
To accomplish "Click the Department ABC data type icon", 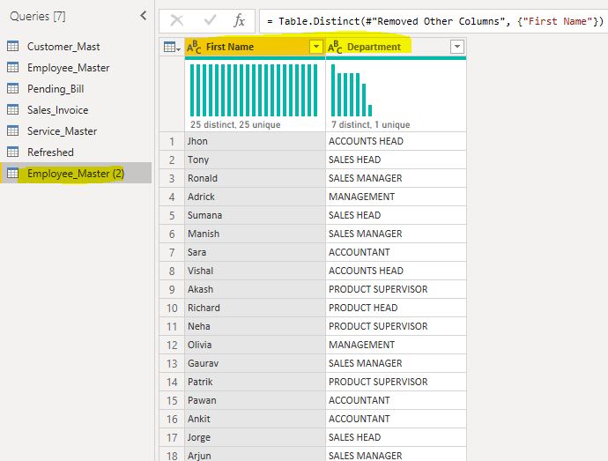I will [x=335, y=47].
